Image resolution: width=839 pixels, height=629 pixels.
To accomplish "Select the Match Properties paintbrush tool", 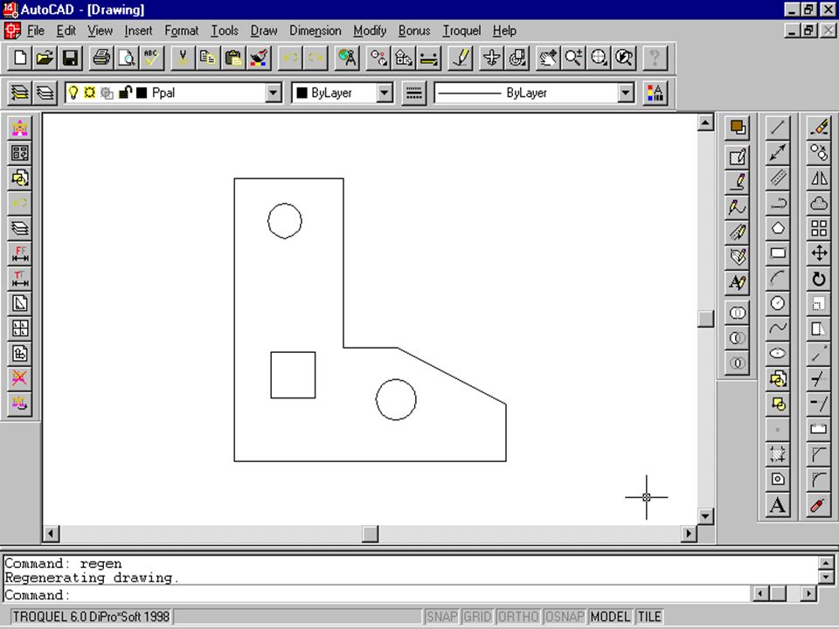I will pyautogui.click(x=259, y=58).
